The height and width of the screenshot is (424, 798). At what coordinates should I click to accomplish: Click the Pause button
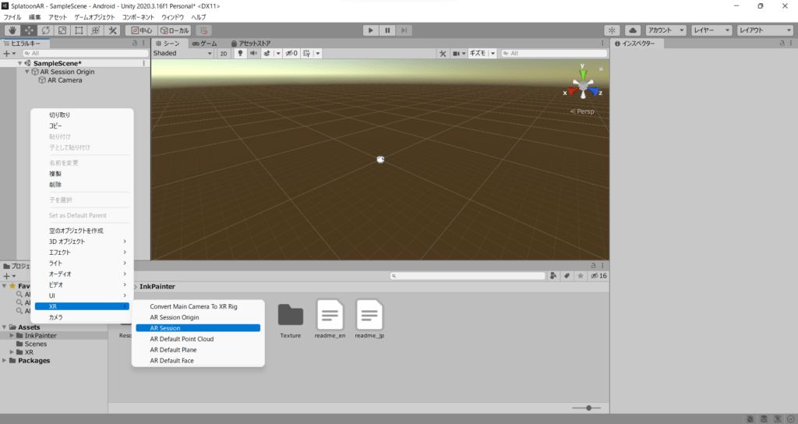point(387,30)
